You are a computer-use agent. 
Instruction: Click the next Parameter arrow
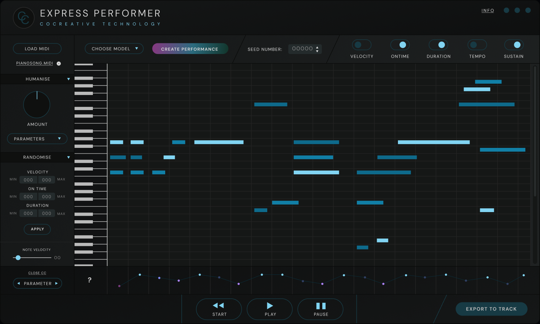click(x=57, y=283)
